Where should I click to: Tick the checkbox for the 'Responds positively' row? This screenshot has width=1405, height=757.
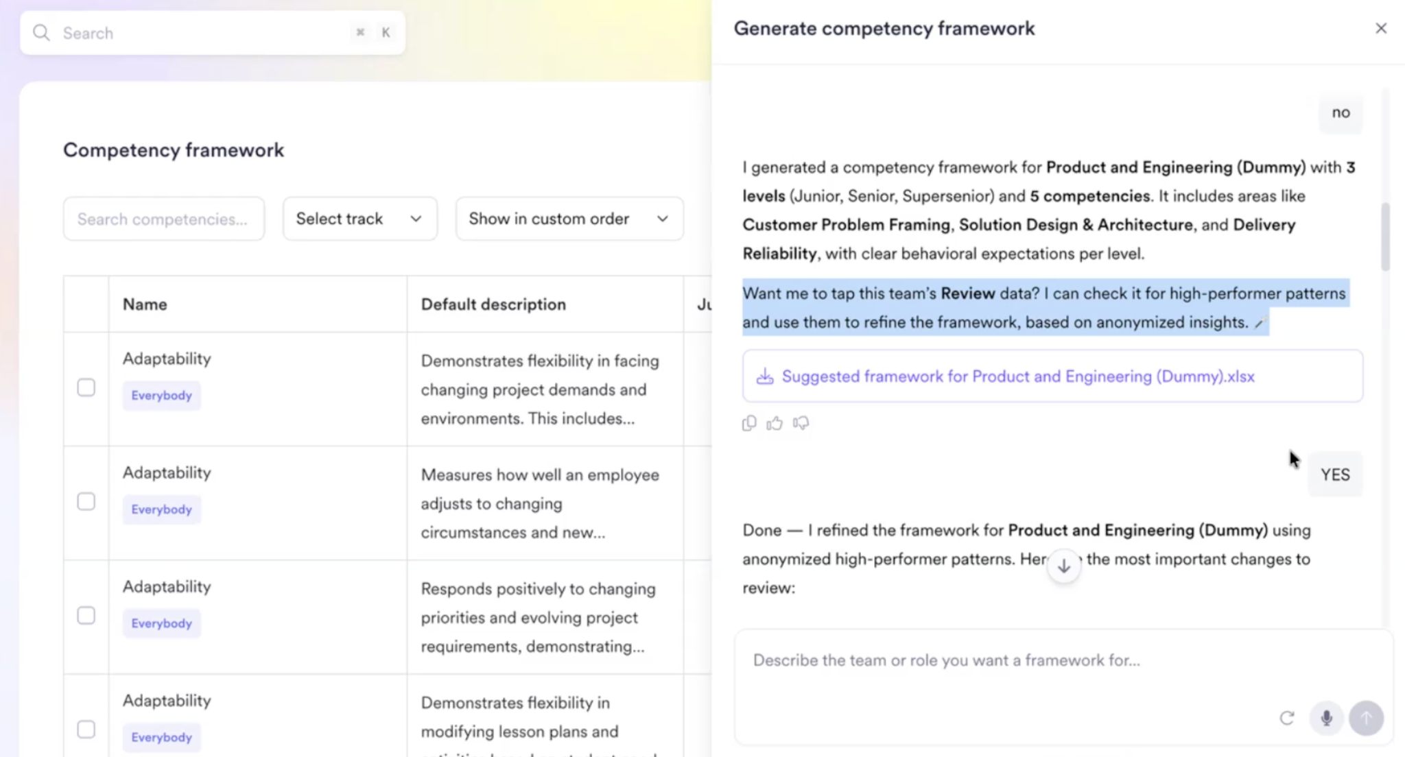(86, 615)
